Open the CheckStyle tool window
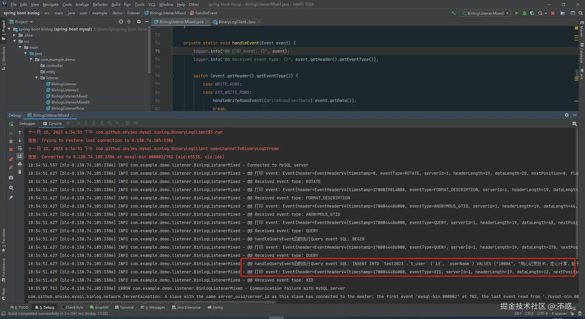The height and width of the screenshot is (319, 585). (72, 307)
